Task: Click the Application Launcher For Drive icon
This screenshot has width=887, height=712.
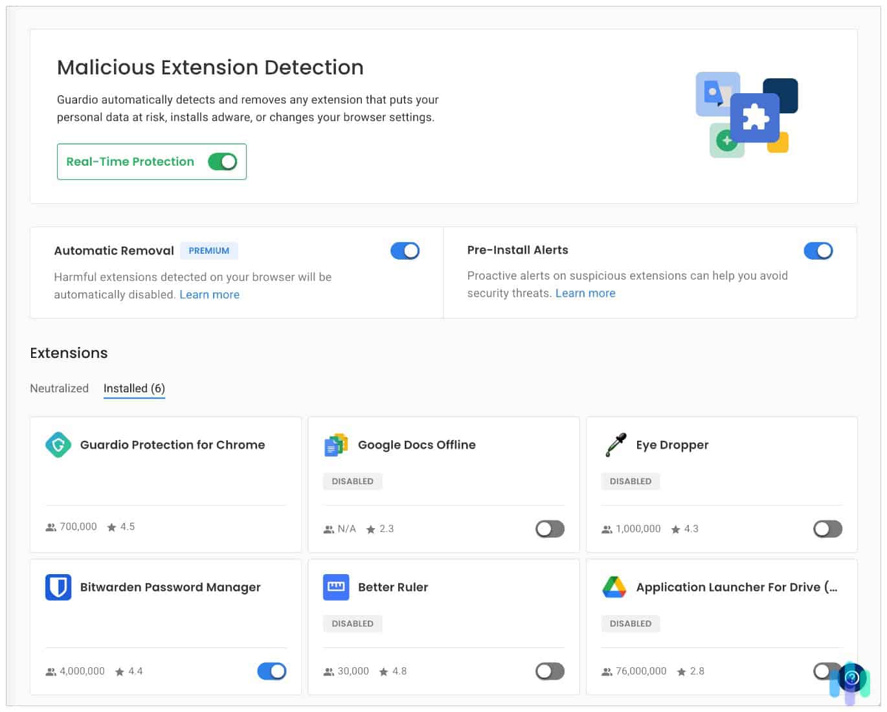Action: point(614,587)
